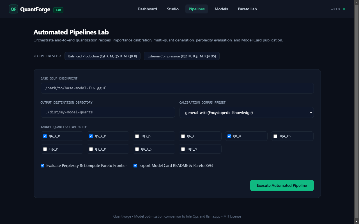This screenshot has height=224, width=359.
Task: Click the v0.1.0 version label
Action: click(335, 9)
